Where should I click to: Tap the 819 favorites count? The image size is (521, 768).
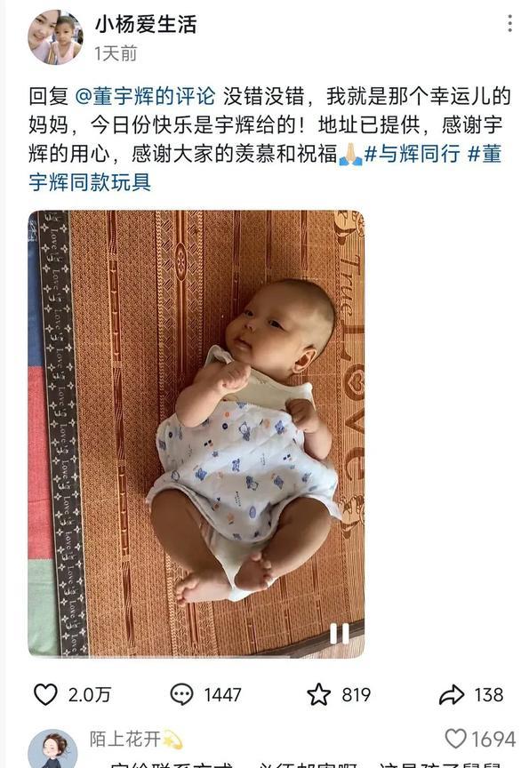(356, 694)
